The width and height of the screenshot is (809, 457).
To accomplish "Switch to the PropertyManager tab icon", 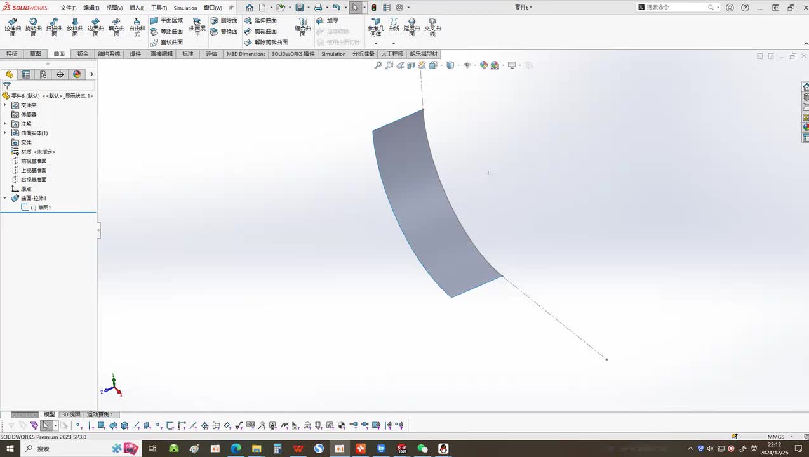I will (26, 74).
